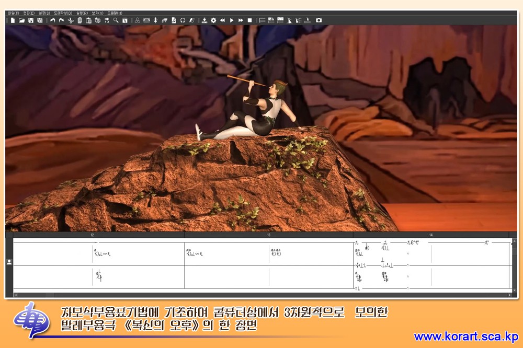Select the performer track person icon
Image resolution: width=523 pixels, height=348 pixels.
(9, 262)
